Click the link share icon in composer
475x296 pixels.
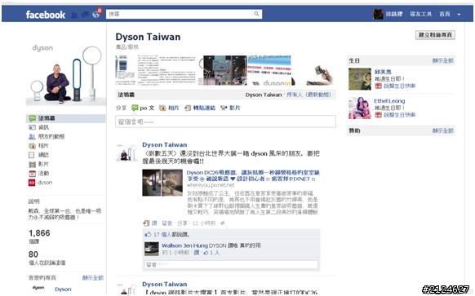pyautogui.click(x=188, y=108)
